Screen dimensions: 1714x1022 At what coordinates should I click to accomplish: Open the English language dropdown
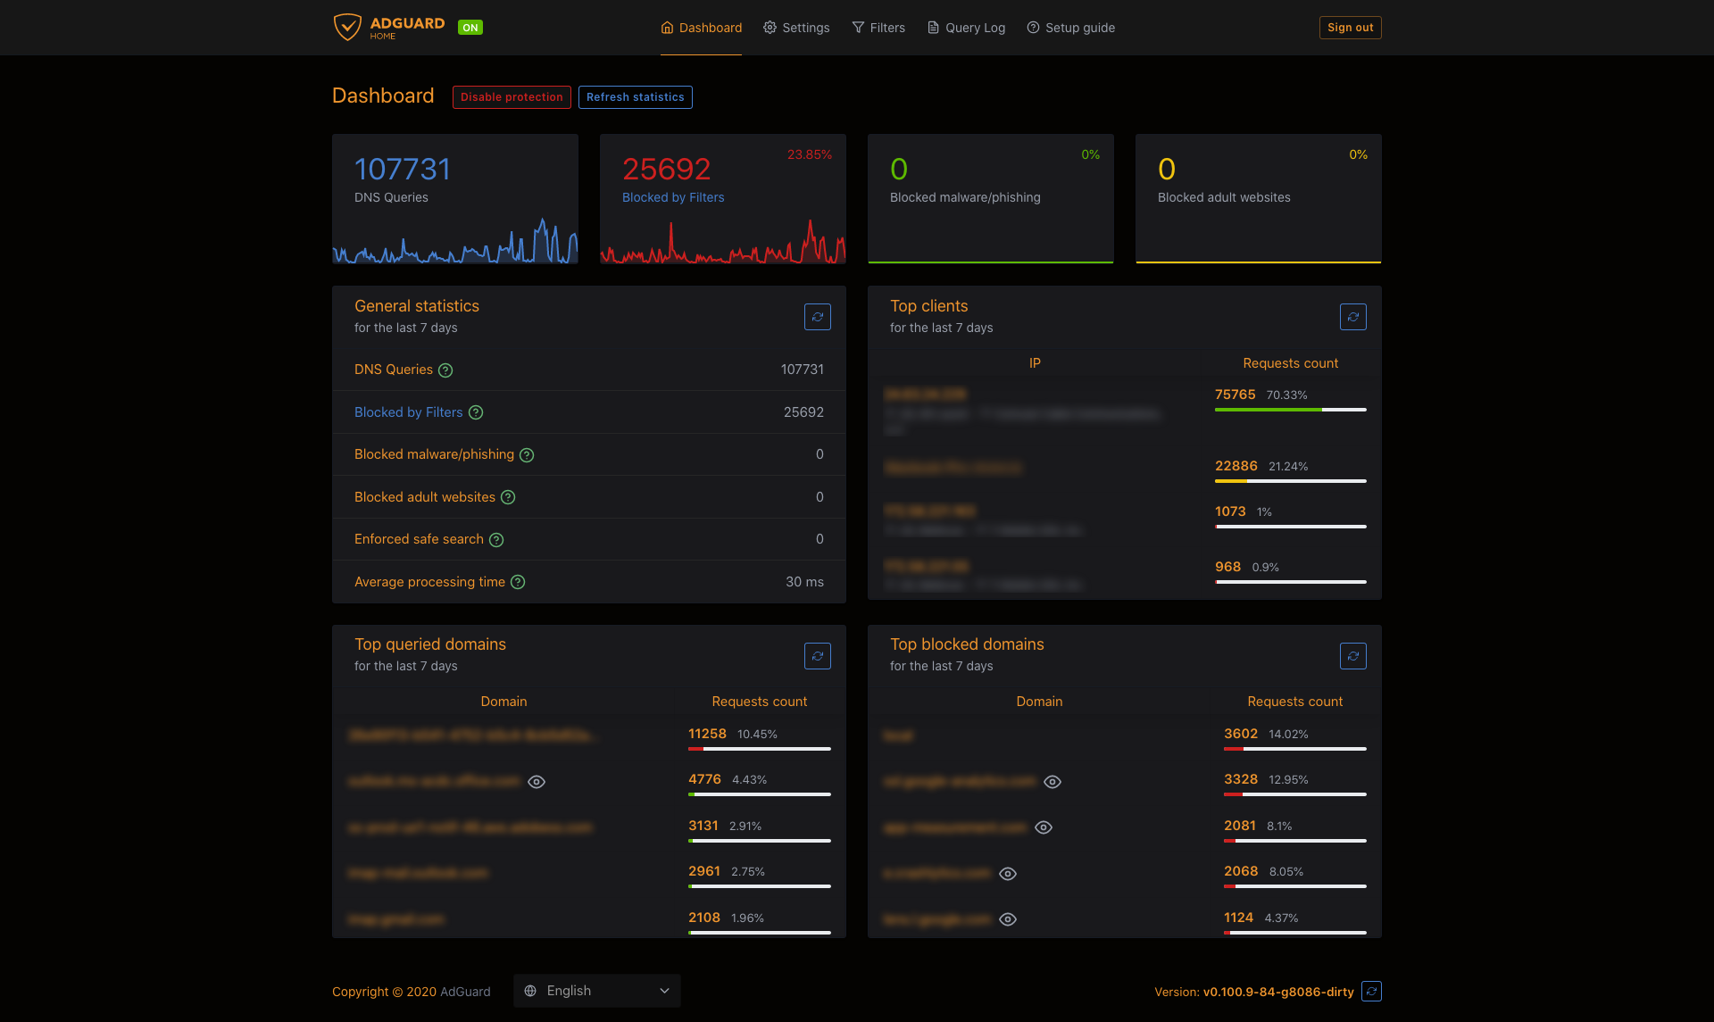[x=596, y=991]
